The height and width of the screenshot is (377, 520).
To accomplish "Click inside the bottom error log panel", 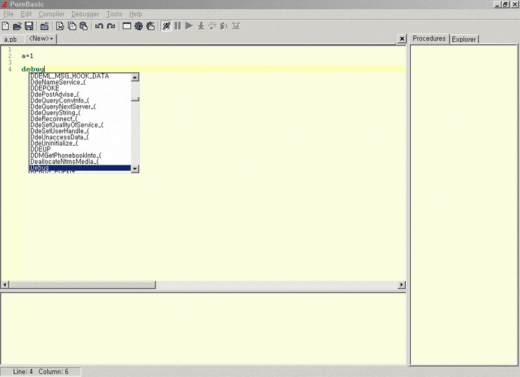I will tap(203, 328).
